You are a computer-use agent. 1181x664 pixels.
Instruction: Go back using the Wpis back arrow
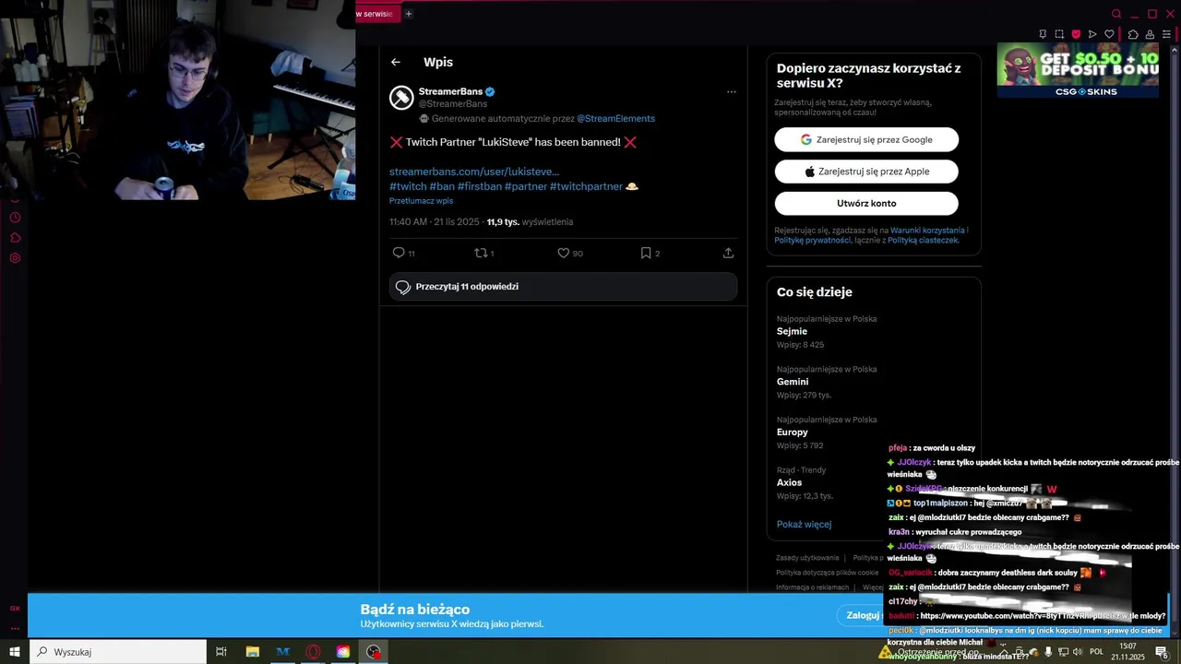(396, 62)
